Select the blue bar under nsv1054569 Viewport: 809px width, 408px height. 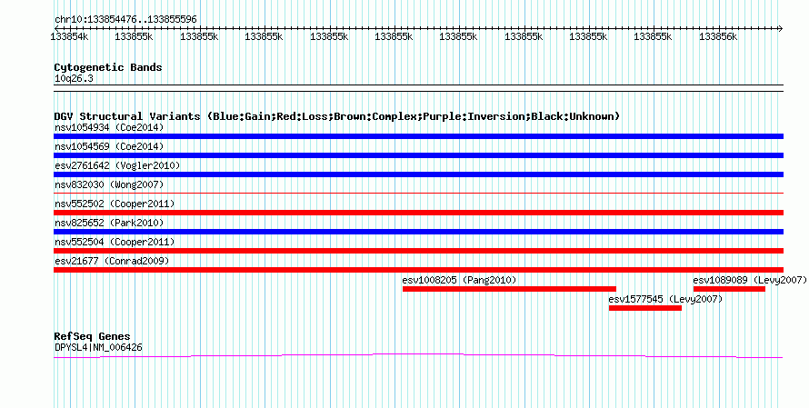point(418,155)
